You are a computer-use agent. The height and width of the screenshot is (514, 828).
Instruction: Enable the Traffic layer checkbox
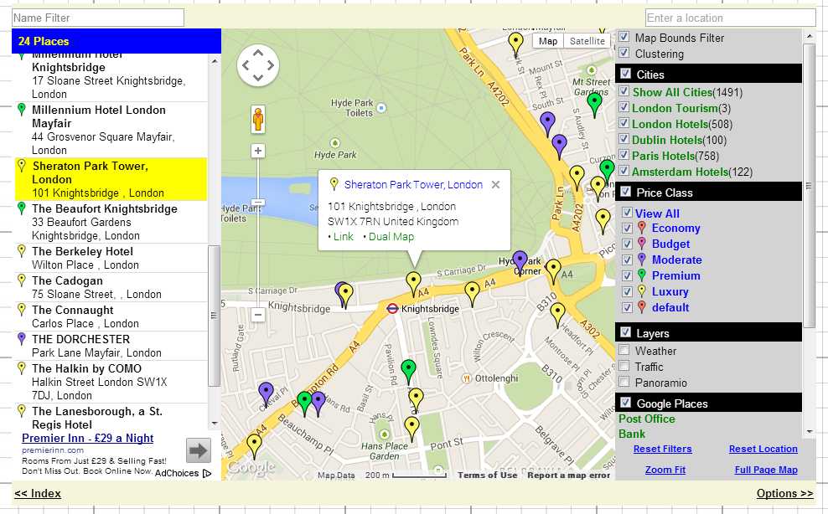click(x=624, y=366)
